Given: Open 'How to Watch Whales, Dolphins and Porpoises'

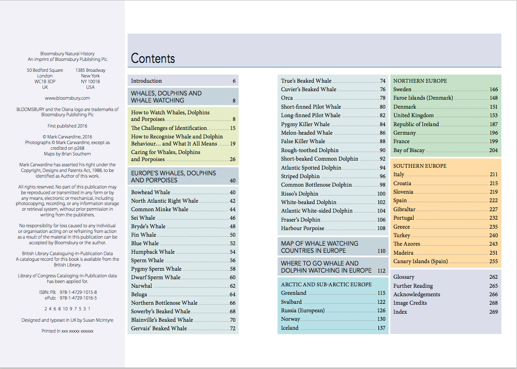Looking at the screenshot, I should (183, 116).
